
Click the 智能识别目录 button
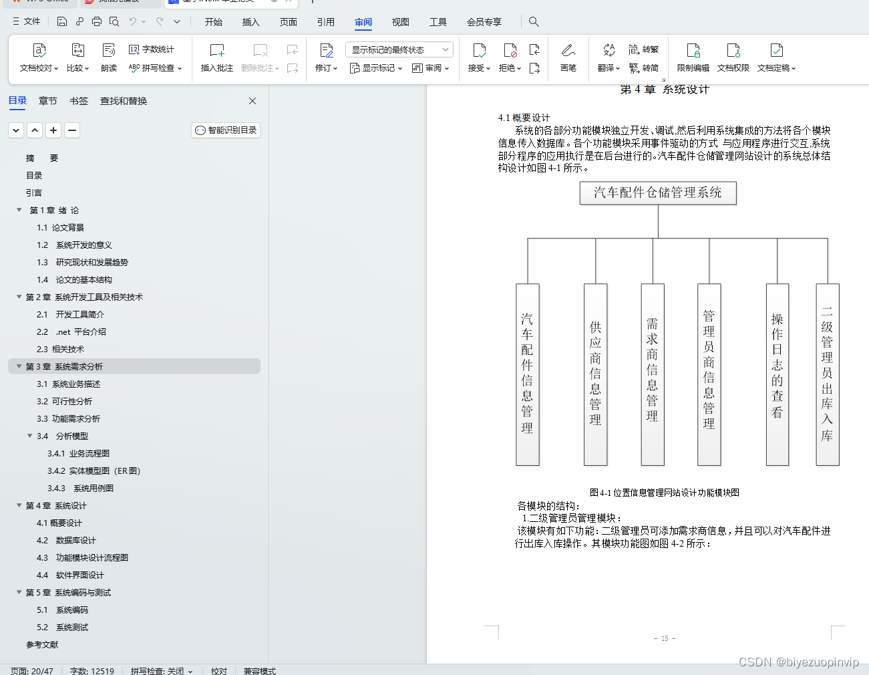[x=225, y=130]
